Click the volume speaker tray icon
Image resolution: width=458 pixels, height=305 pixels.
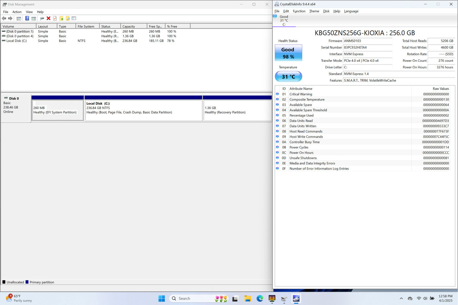click(425, 298)
